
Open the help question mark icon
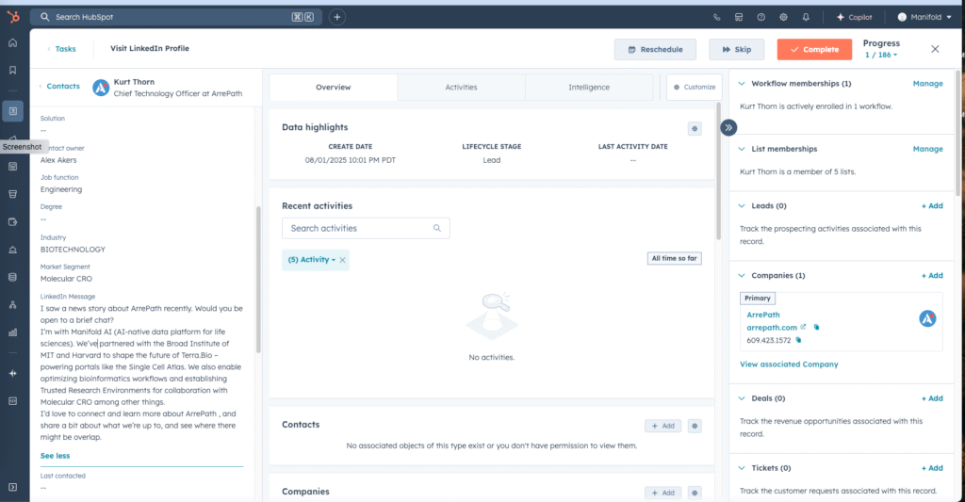coord(761,17)
